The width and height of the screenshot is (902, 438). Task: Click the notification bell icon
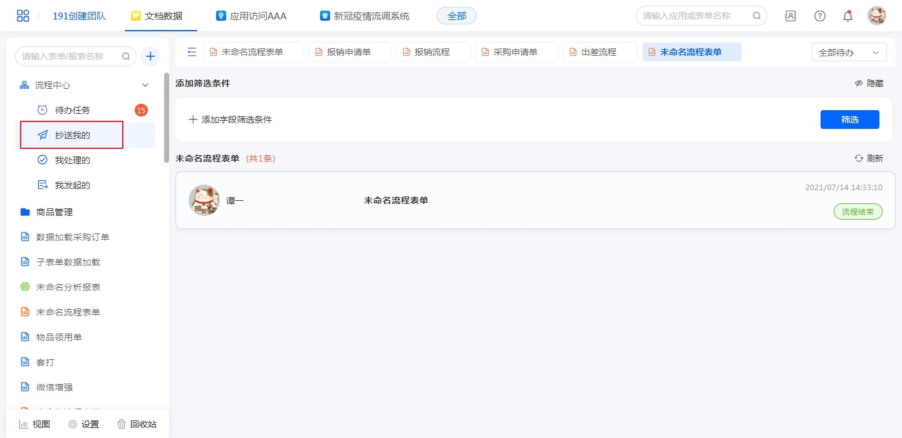point(848,16)
